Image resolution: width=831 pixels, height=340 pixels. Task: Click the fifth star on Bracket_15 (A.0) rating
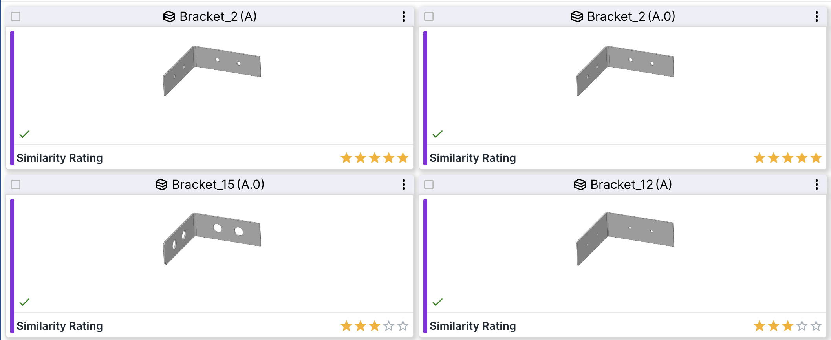[403, 326]
